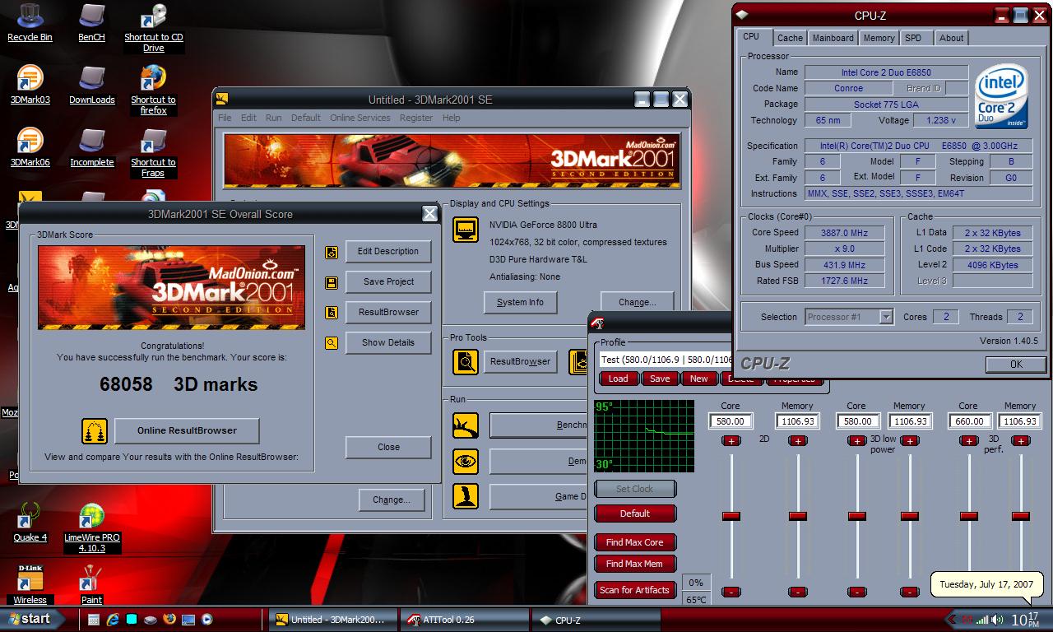1053x632 pixels.
Task: Click OK in CPU-Z window
Action: point(1016,365)
